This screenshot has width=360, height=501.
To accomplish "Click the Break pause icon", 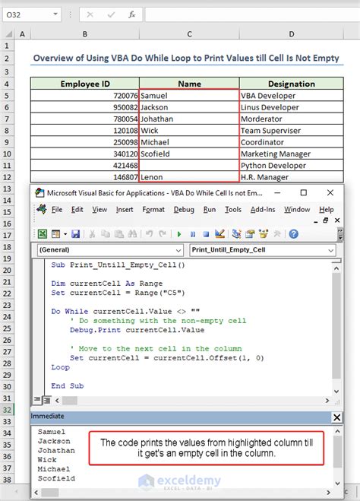I will point(193,234).
